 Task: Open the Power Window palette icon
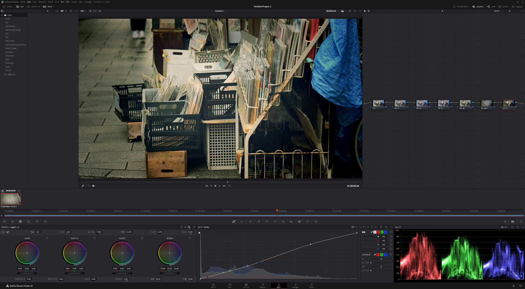coord(267,222)
